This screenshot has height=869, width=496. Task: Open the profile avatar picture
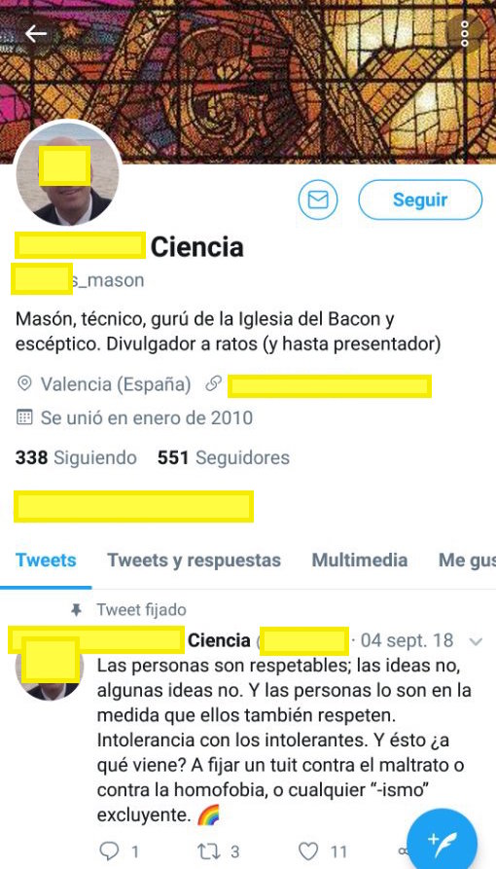[66, 172]
